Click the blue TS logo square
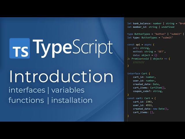185x139 pixels. pos(20,48)
